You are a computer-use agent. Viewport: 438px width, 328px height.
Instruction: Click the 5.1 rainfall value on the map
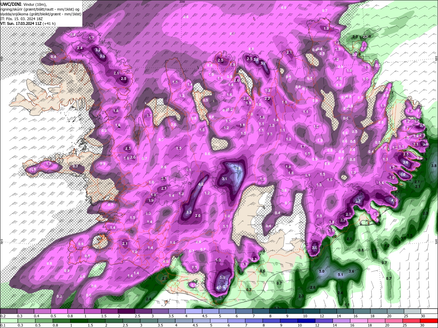click(x=340, y=275)
